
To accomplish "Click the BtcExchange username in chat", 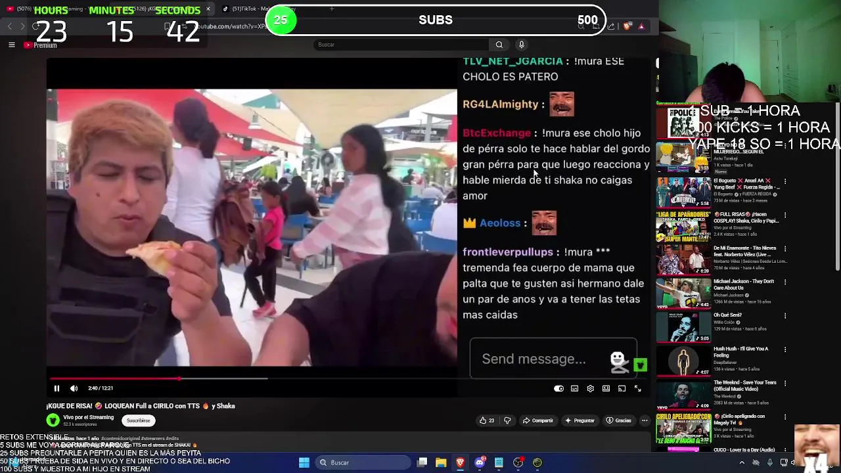I will [x=496, y=133].
